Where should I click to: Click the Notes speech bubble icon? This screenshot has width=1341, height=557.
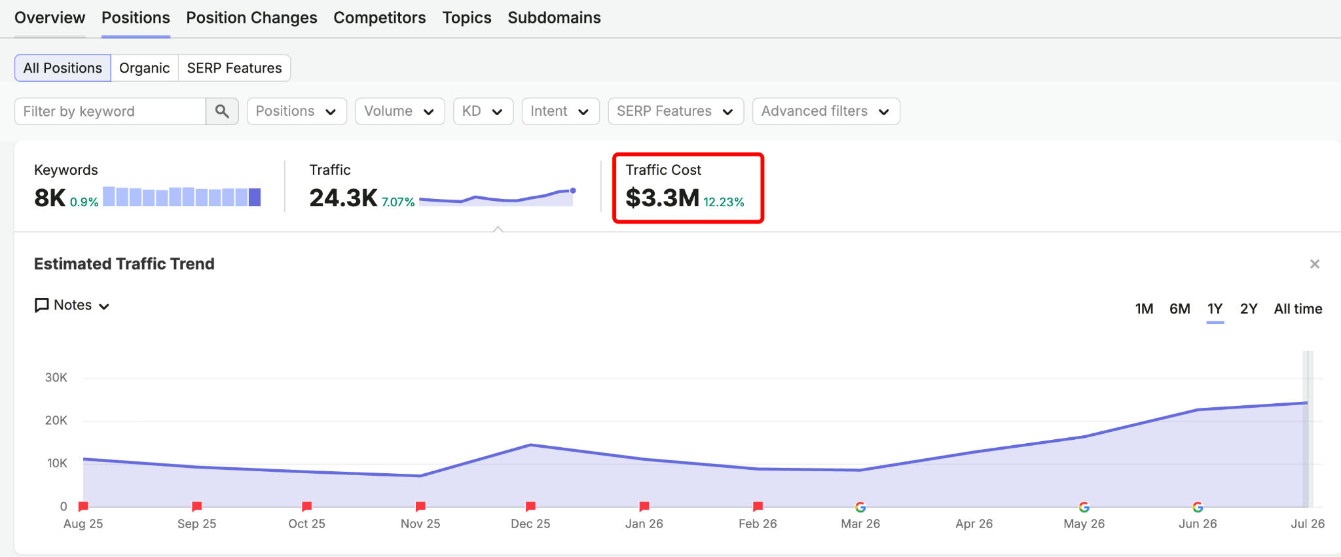(x=41, y=305)
